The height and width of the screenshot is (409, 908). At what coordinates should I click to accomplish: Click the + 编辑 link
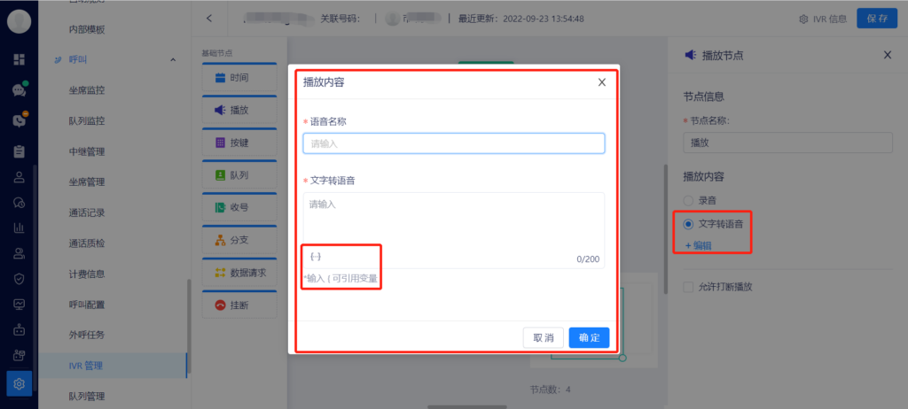pyautogui.click(x=699, y=245)
